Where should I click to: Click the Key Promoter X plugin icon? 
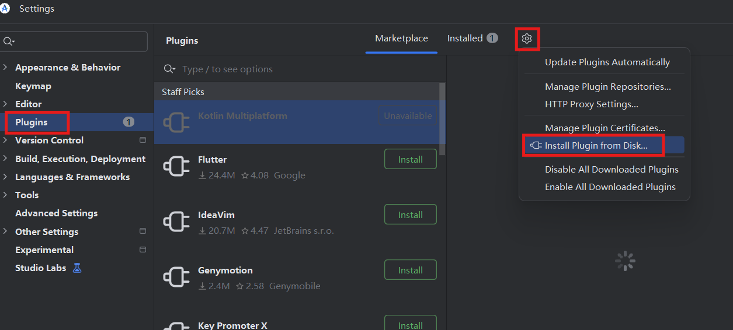(x=176, y=325)
